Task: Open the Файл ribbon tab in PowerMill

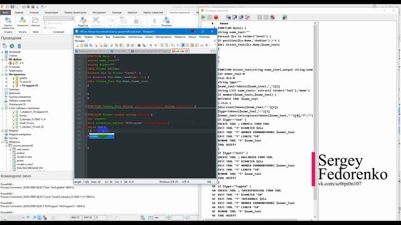Action: coord(6,12)
